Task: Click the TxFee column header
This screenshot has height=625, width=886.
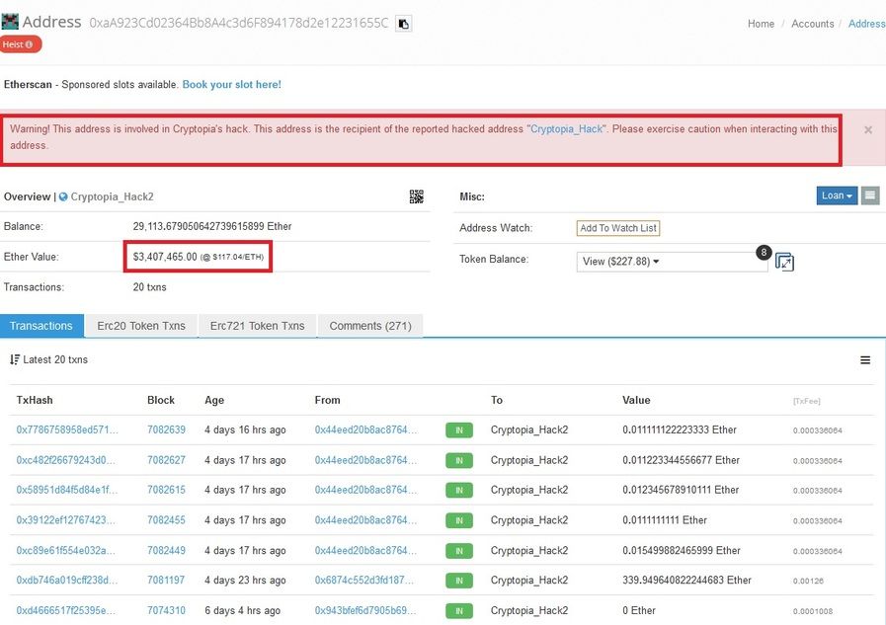Action: click(806, 401)
